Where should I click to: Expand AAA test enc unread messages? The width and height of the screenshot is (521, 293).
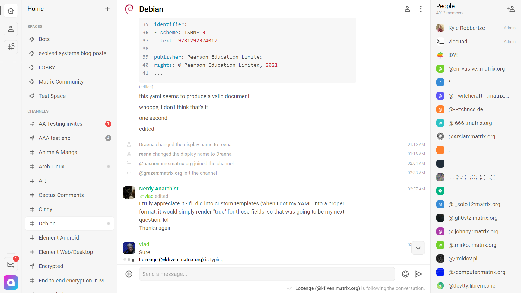point(107,138)
